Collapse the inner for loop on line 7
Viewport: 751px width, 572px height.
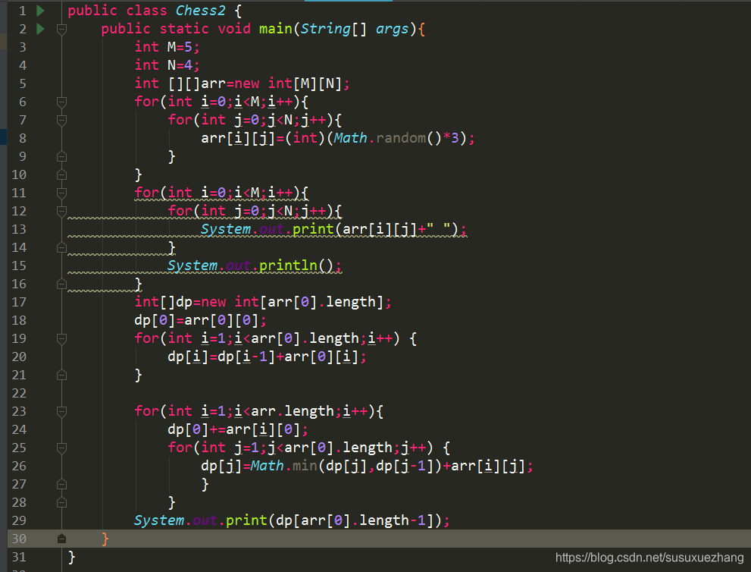point(61,121)
